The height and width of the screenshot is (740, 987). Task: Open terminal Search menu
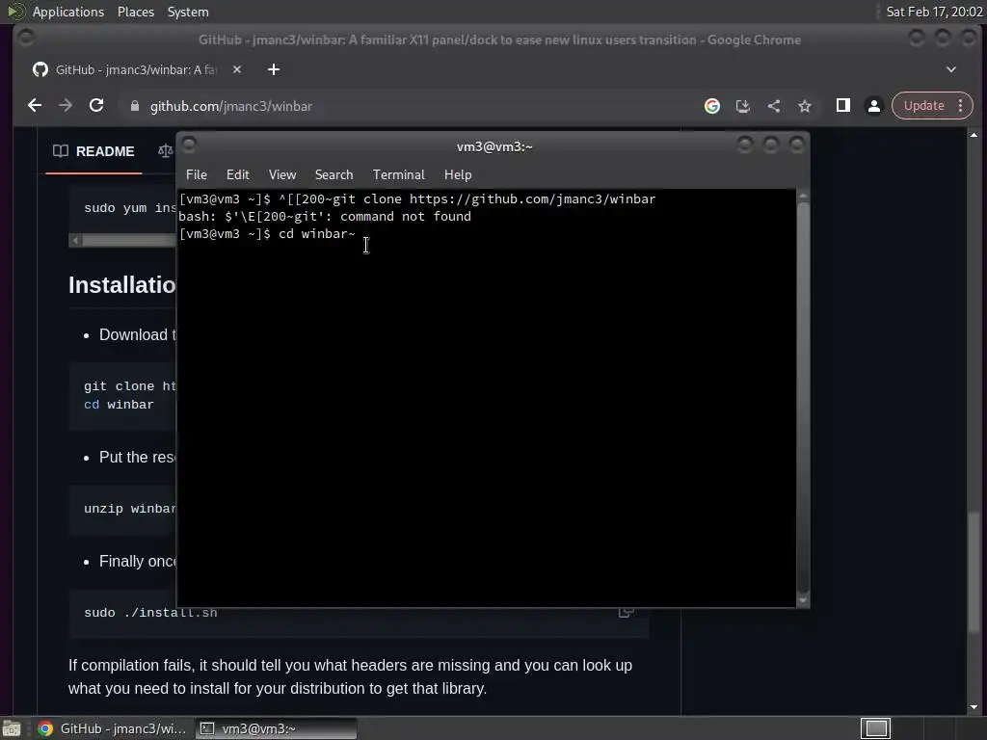click(x=333, y=175)
